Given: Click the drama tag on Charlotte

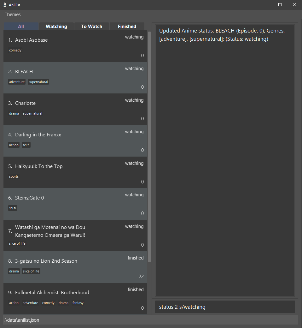Looking at the screenshot, I should click(14, 113).
